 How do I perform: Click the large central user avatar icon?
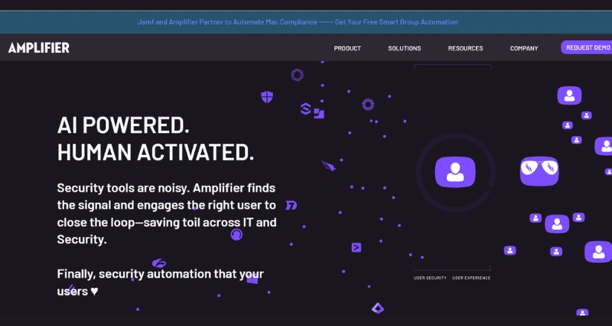(x=455, y=171)
